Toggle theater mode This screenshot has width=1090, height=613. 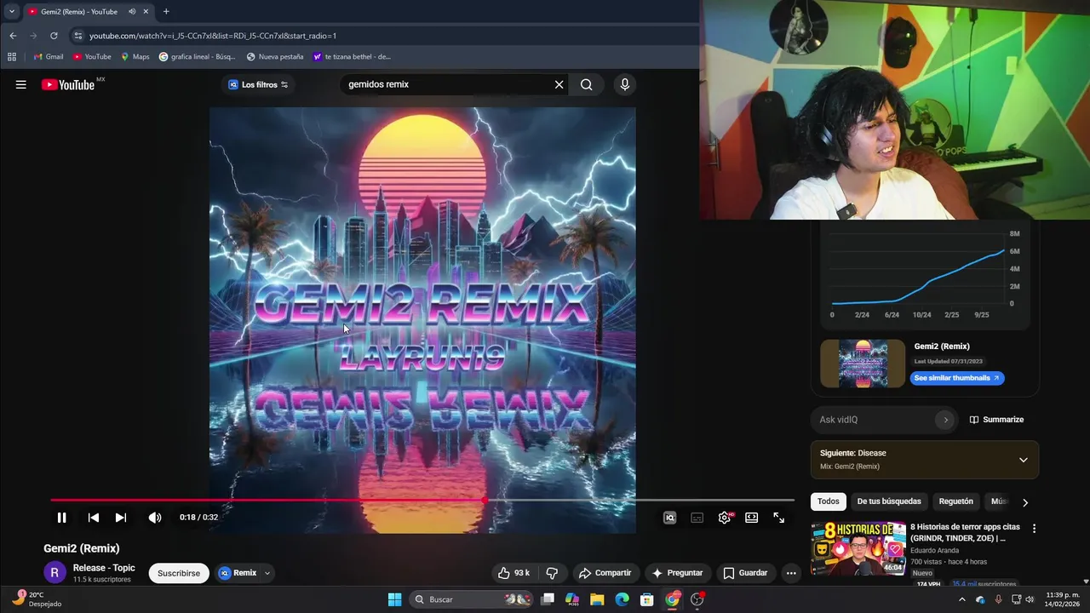click(x=752, y=517)
